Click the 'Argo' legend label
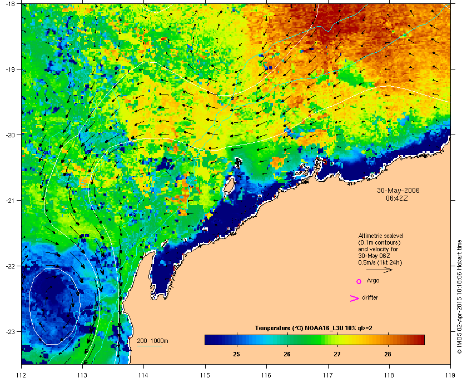 pos(373,281)
